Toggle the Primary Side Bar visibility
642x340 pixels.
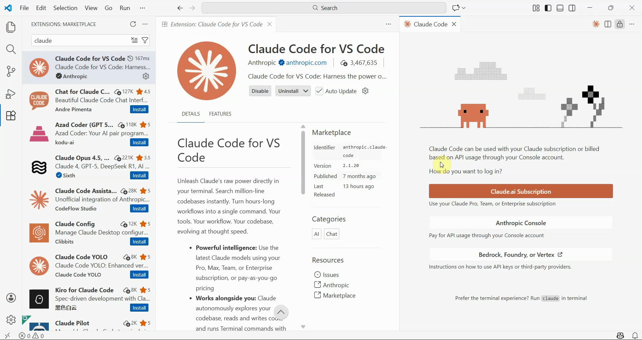[x=548, y=8]
